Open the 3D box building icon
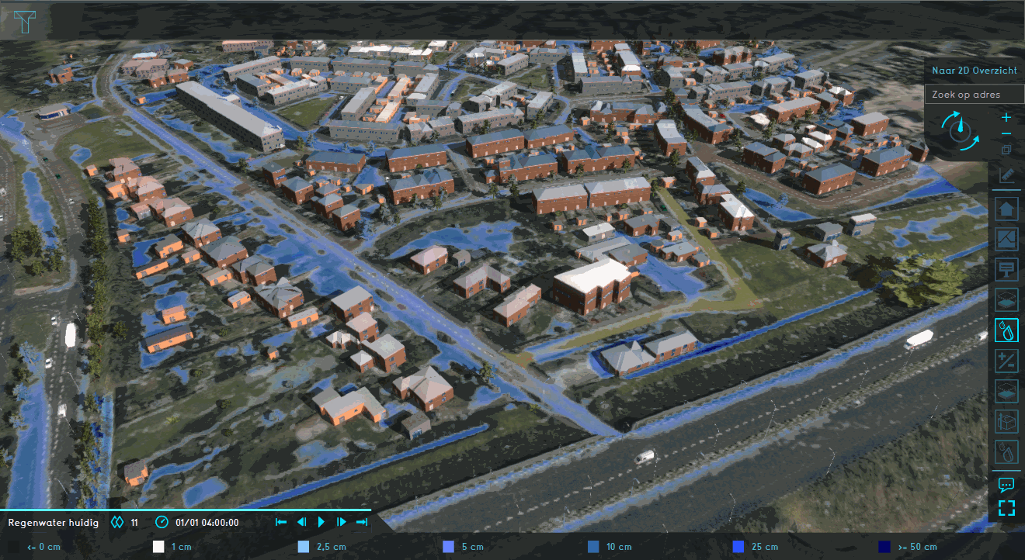The image size is (1025, 560). tap(1007, 422)
